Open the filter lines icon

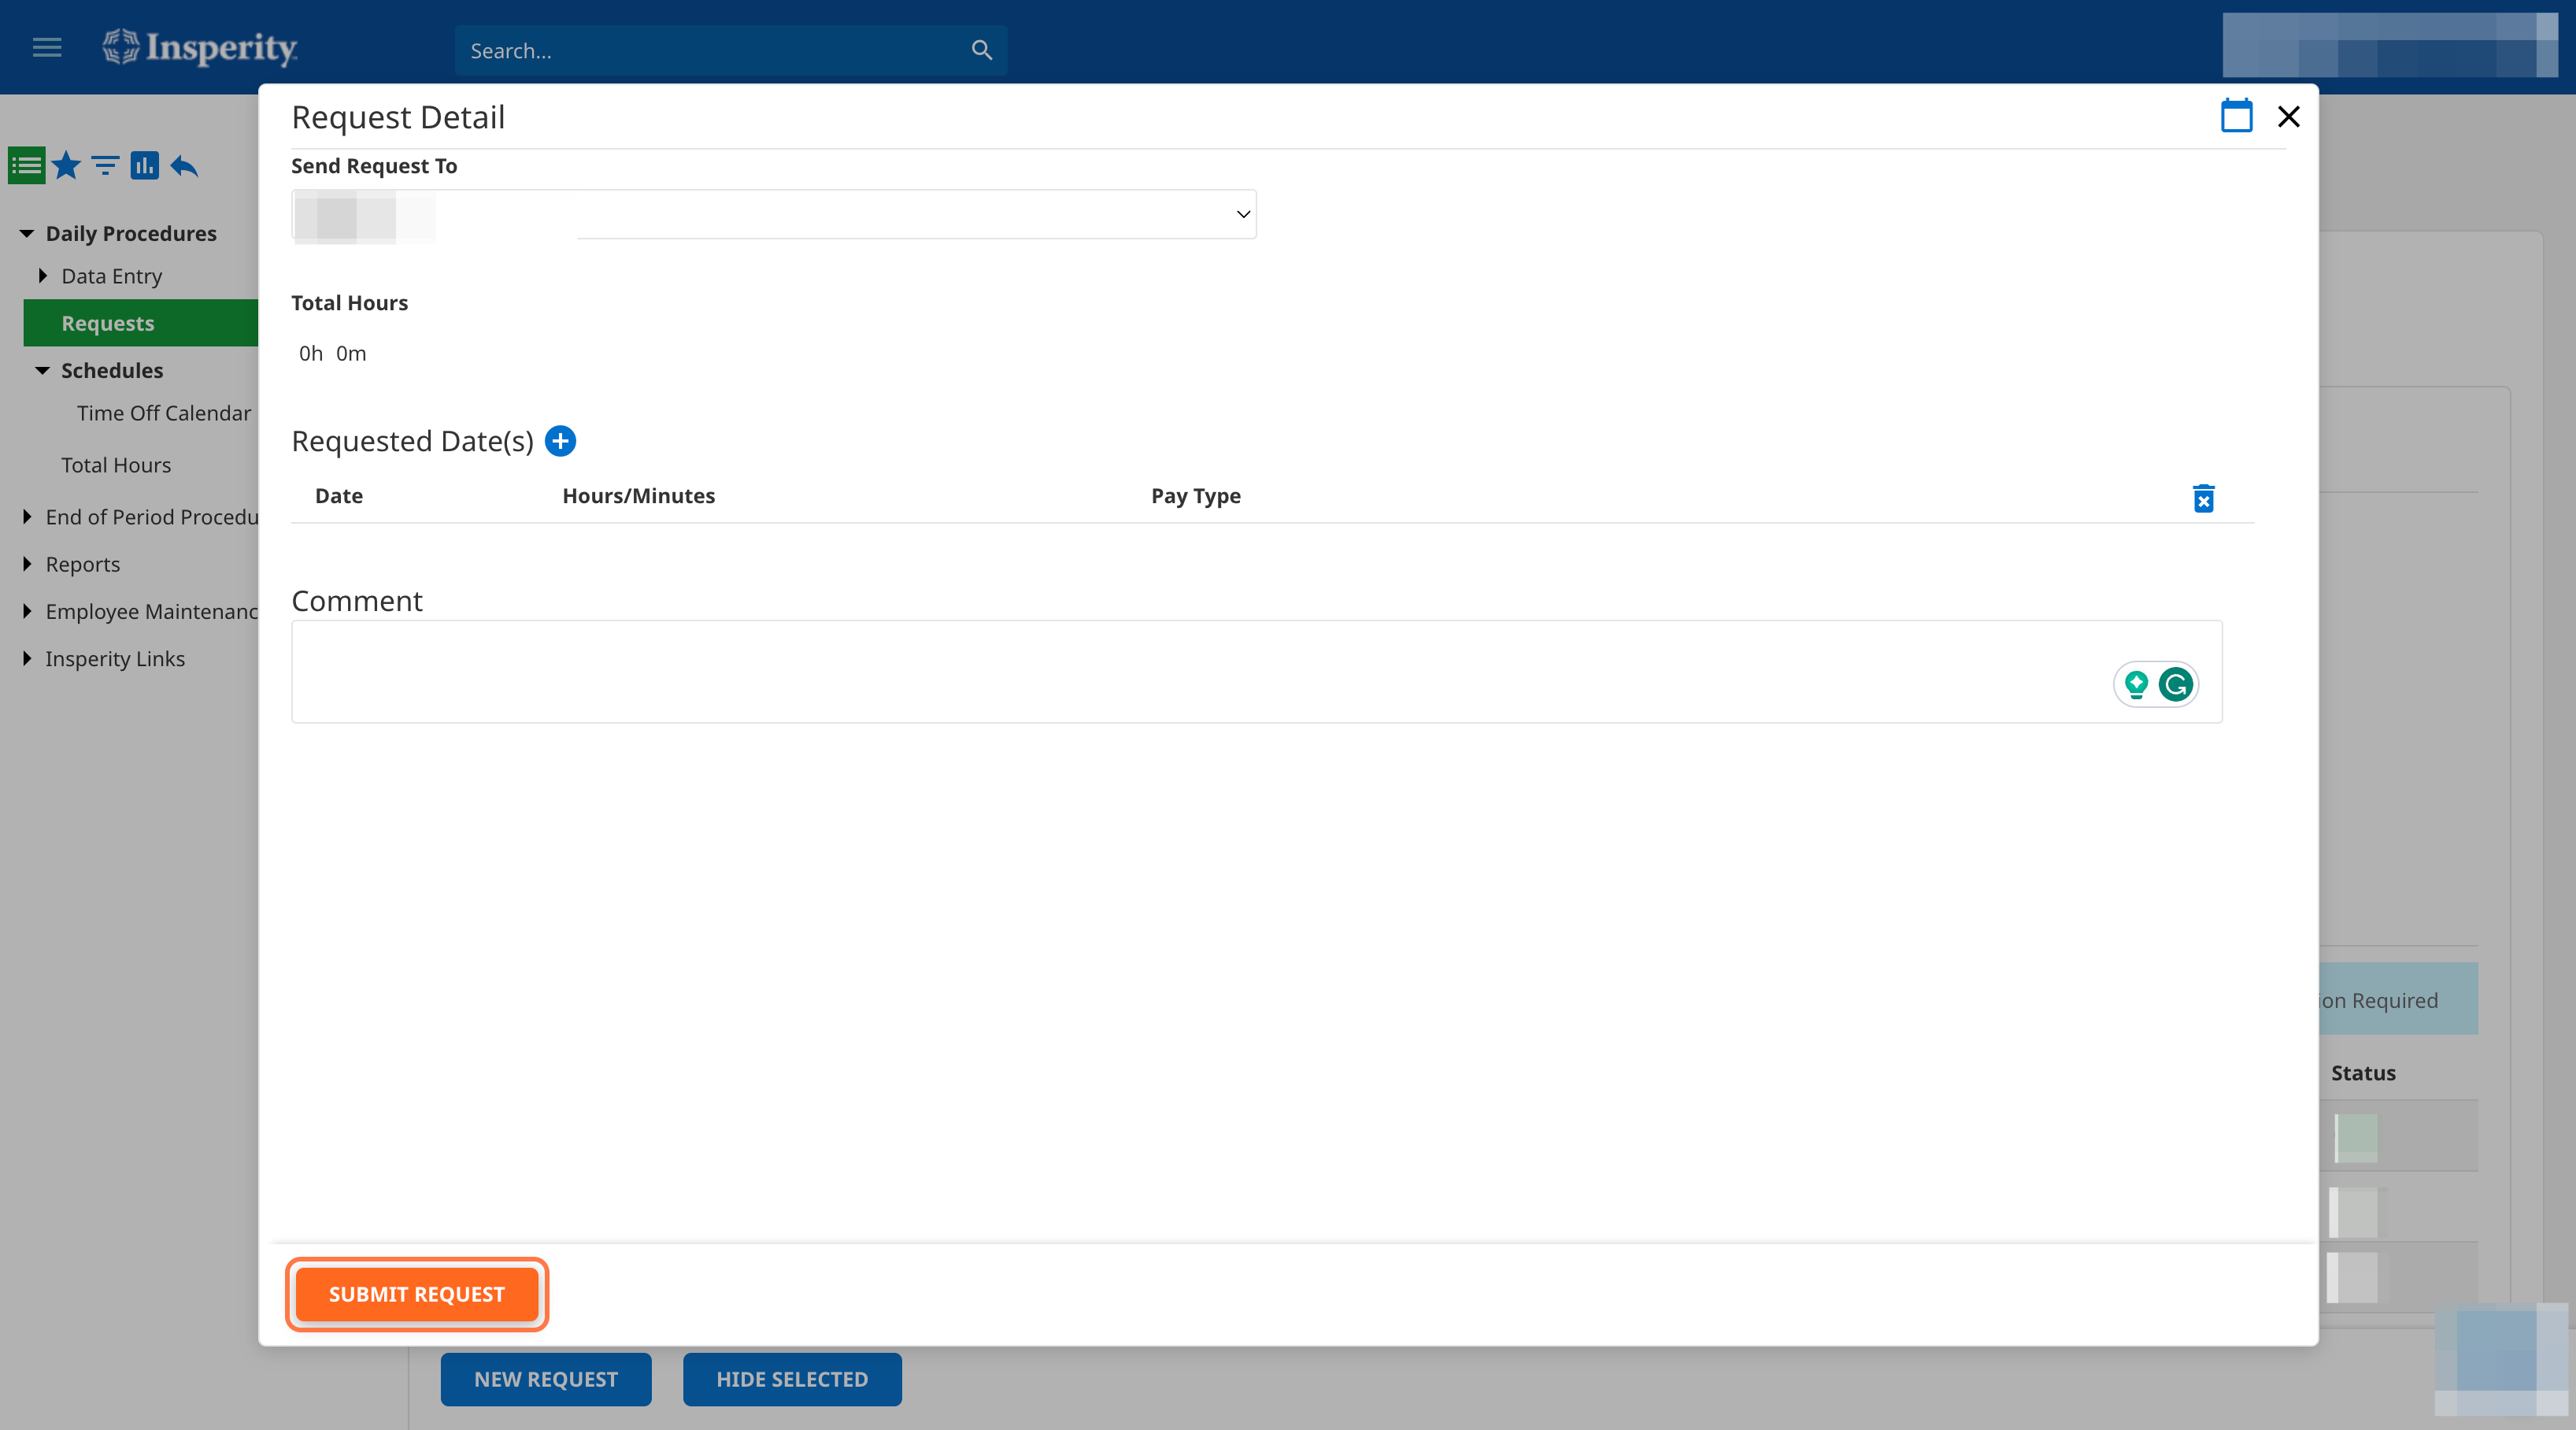pyautogui.click(x=105, y=165)
